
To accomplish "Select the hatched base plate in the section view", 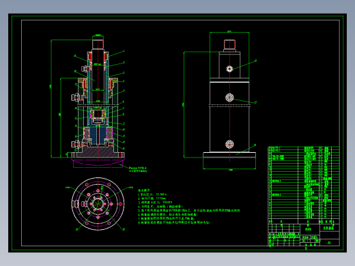I will coord(98,152).
